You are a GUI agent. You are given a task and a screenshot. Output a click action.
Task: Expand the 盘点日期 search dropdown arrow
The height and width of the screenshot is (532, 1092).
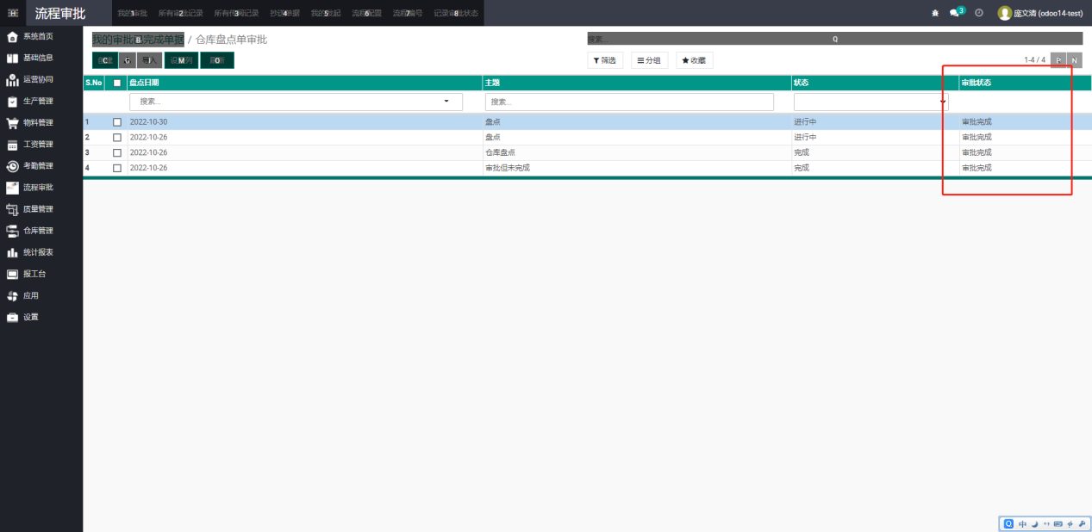click(446, 102)
